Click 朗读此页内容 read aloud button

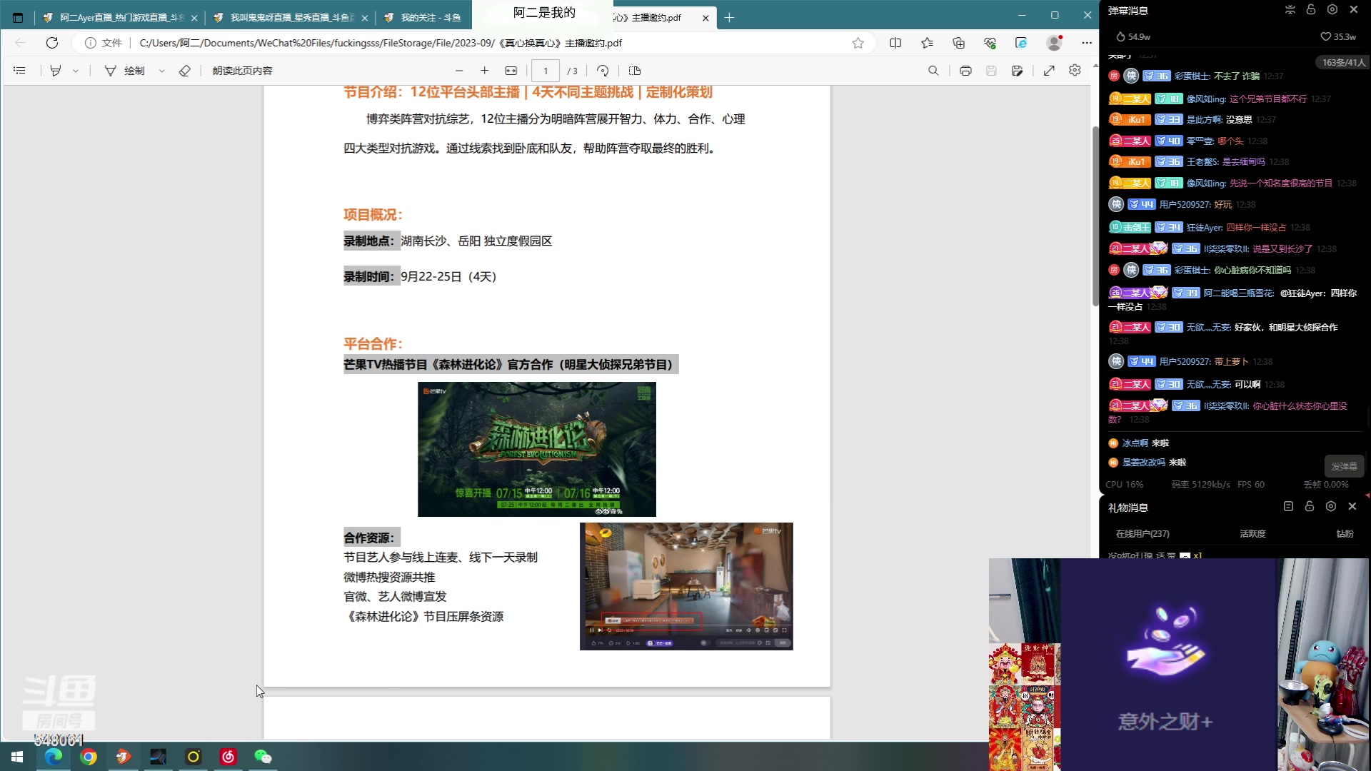pyautogui.click(x=242, y=71)
